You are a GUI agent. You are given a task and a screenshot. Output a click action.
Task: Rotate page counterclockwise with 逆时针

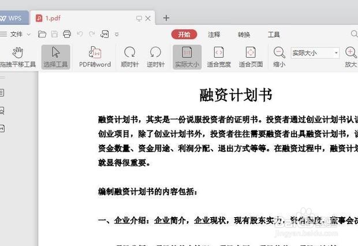(155, 57)
